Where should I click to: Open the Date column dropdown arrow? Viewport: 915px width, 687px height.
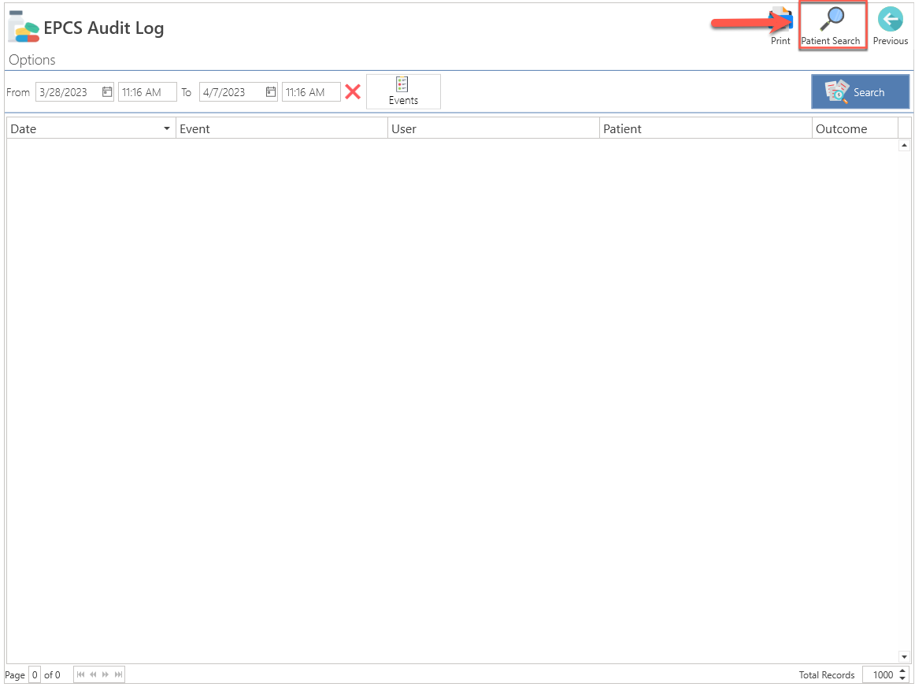pos(167,128)
